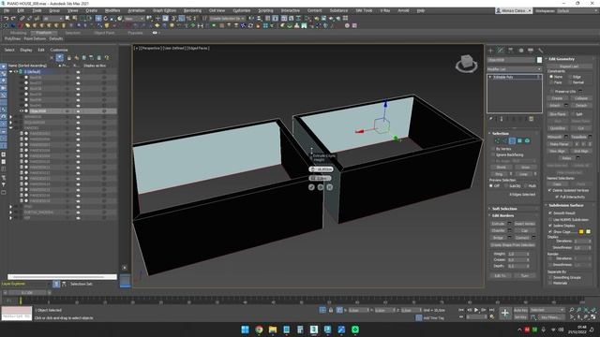Image resolution: width=600 pixels, height=337 pixels.
Task: Switch to the Freeform ribbon tab
Action: coord(44,33)
